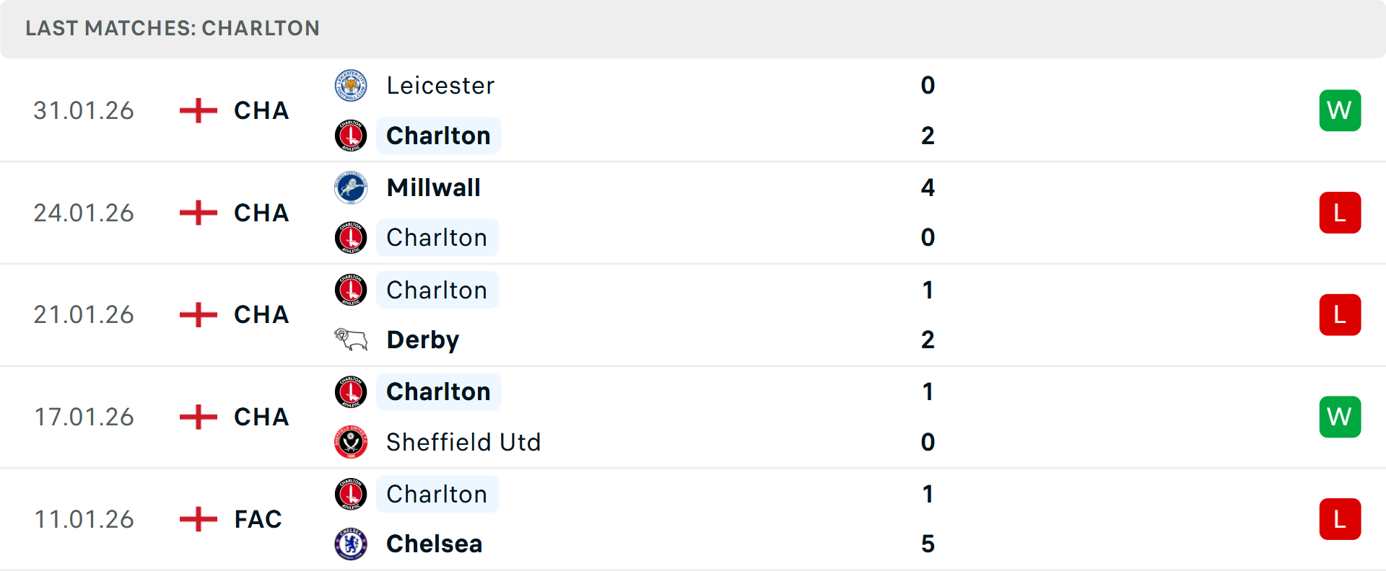Open the Millwall team link
The image size is (1386, 571).
pyautogui.click(x=433, y=187)
